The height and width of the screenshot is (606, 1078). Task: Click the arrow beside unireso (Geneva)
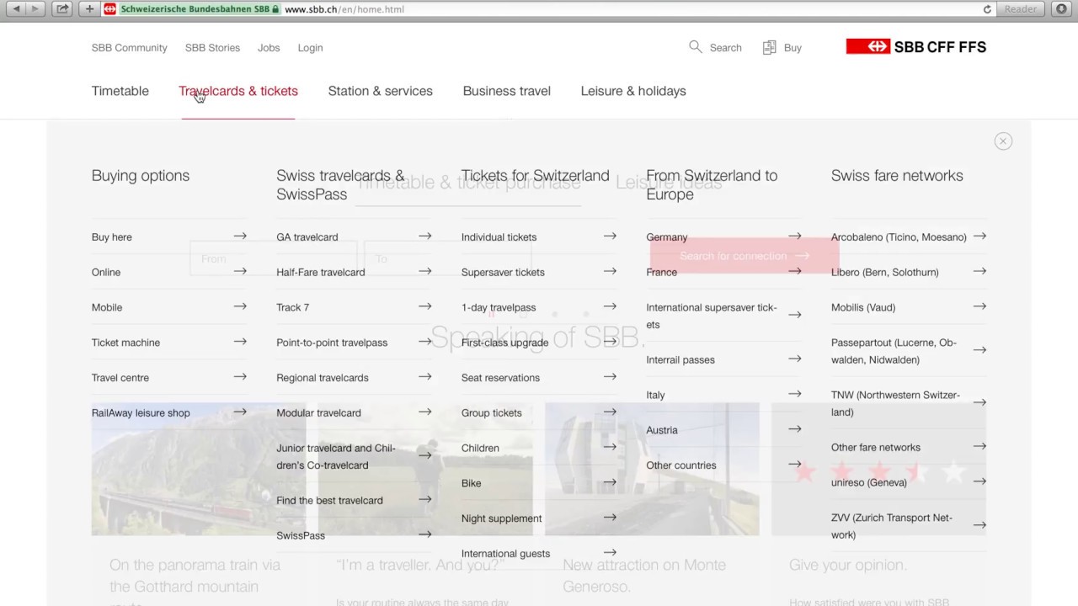point(979,481)
